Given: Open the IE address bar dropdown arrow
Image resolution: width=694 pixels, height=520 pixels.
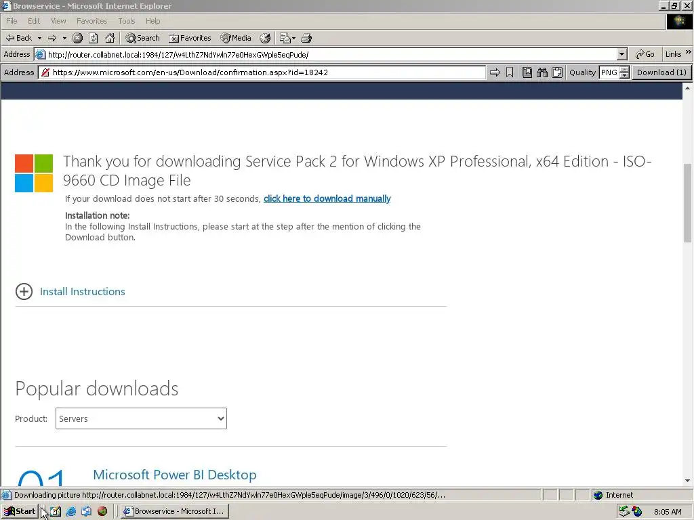Looking at the screenshot, I should pyautogui.click(x=622, y=54).
